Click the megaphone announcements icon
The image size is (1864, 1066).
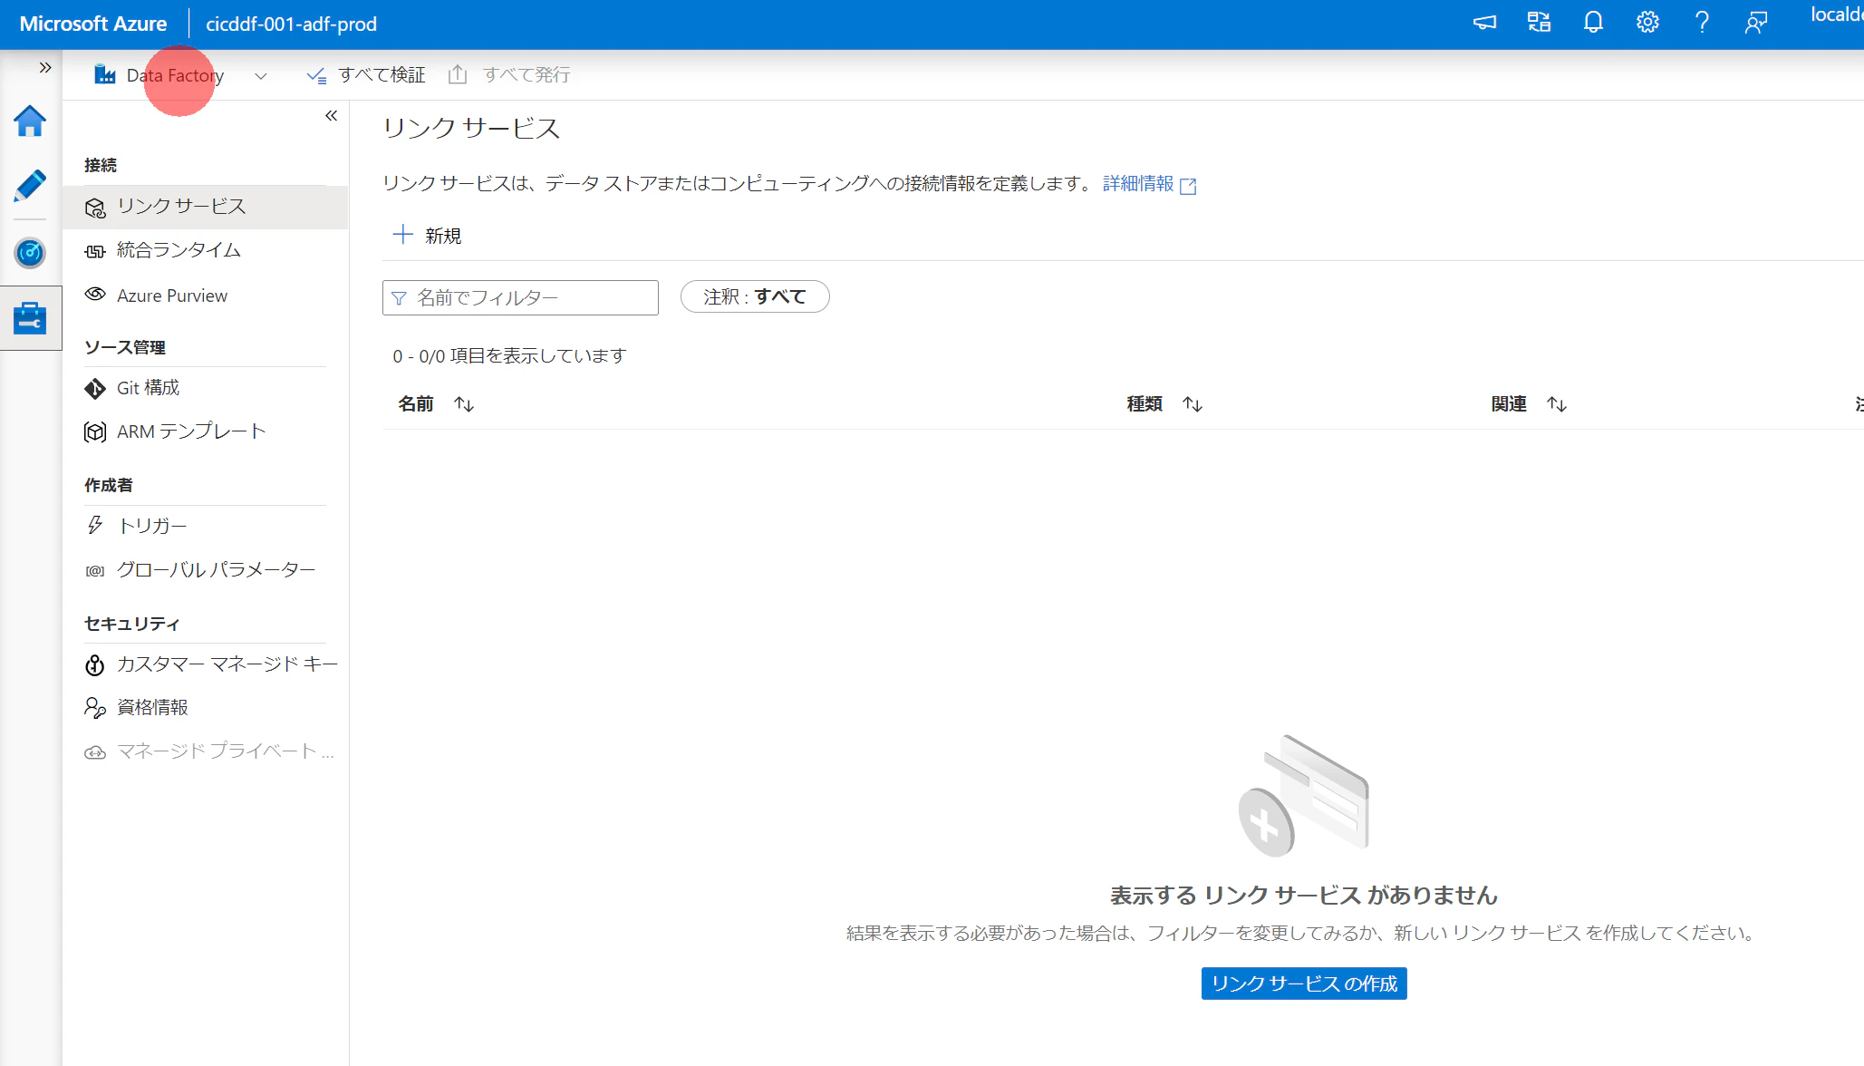click(1484, 22)
